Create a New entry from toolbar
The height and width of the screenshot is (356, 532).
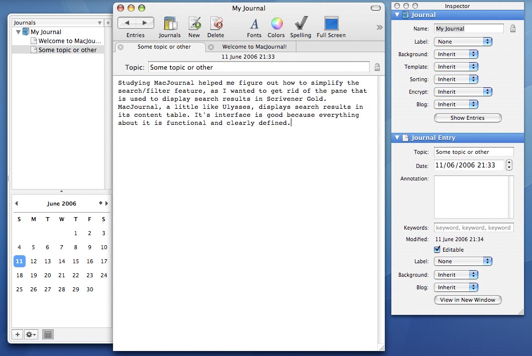point(194,24)
